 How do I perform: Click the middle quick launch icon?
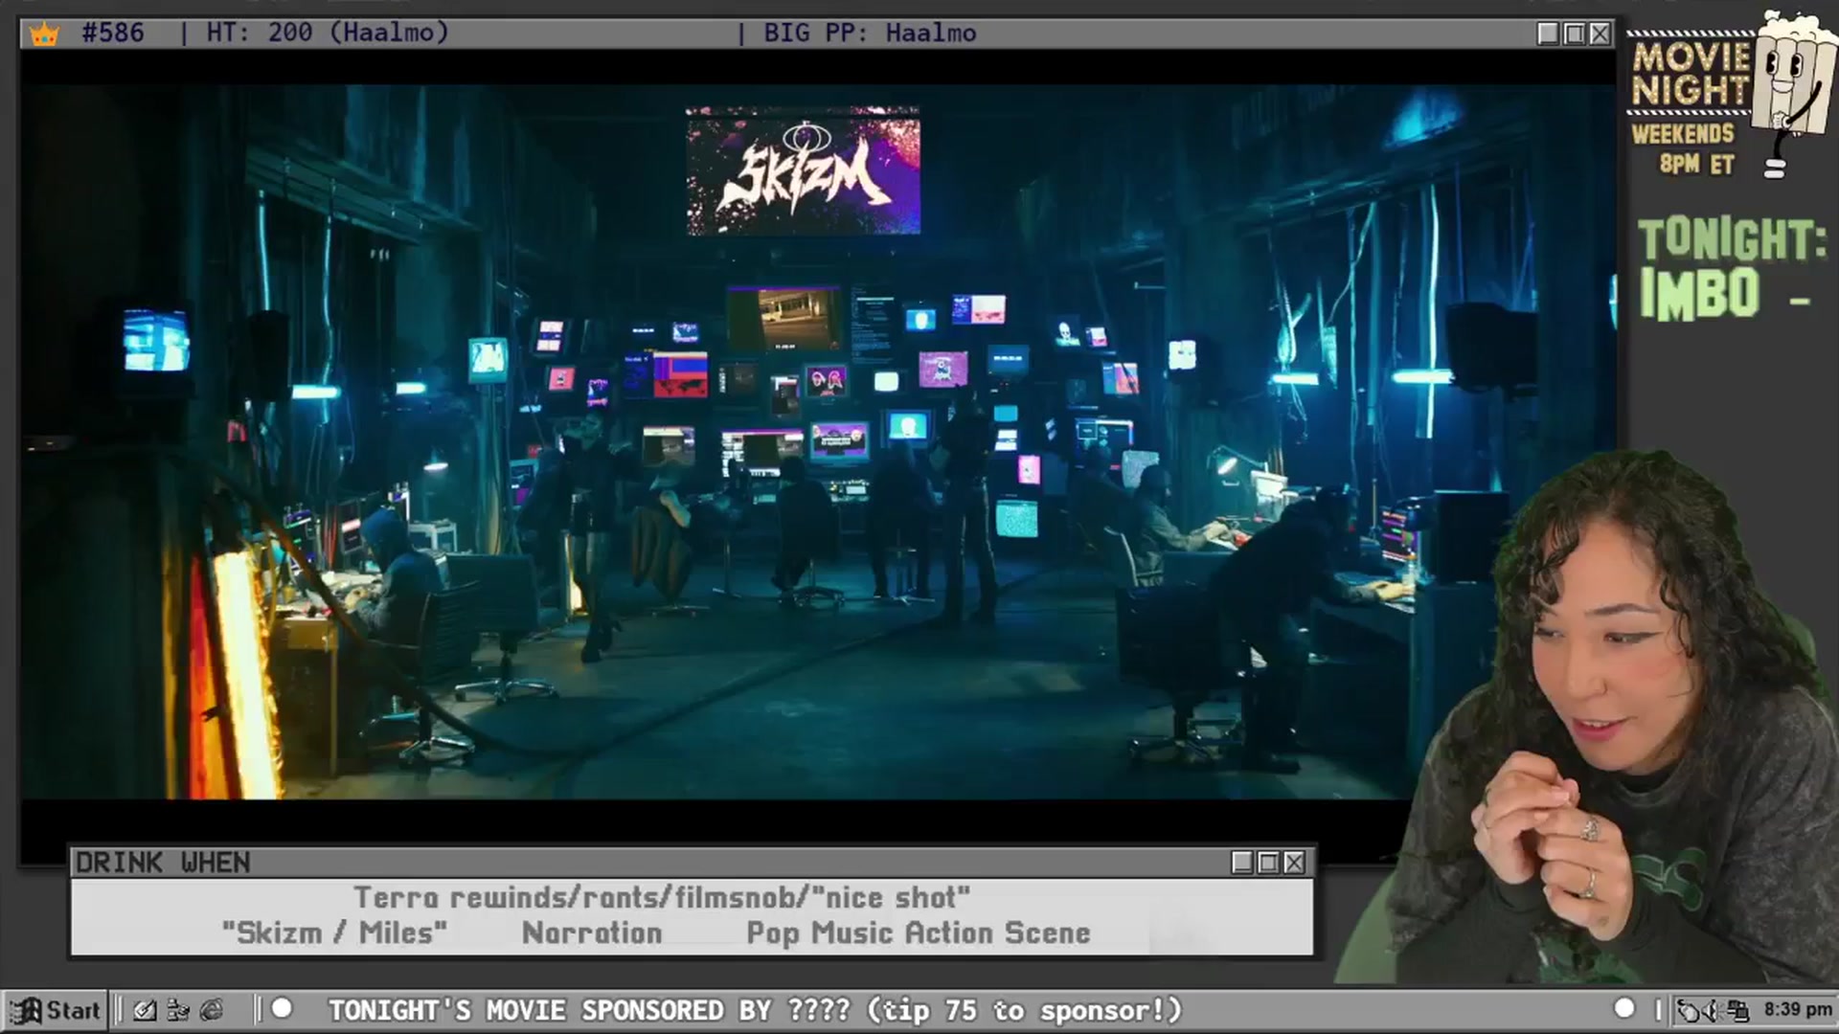click(x=178, y=1010)
